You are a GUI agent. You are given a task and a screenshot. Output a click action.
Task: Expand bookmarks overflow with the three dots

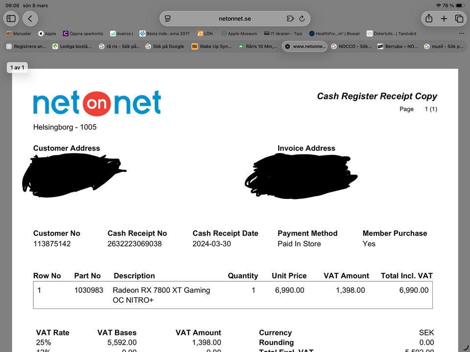461,34
